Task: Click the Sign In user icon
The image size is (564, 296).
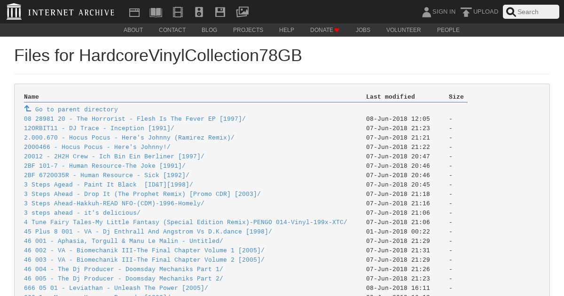Action: [426, 12]
